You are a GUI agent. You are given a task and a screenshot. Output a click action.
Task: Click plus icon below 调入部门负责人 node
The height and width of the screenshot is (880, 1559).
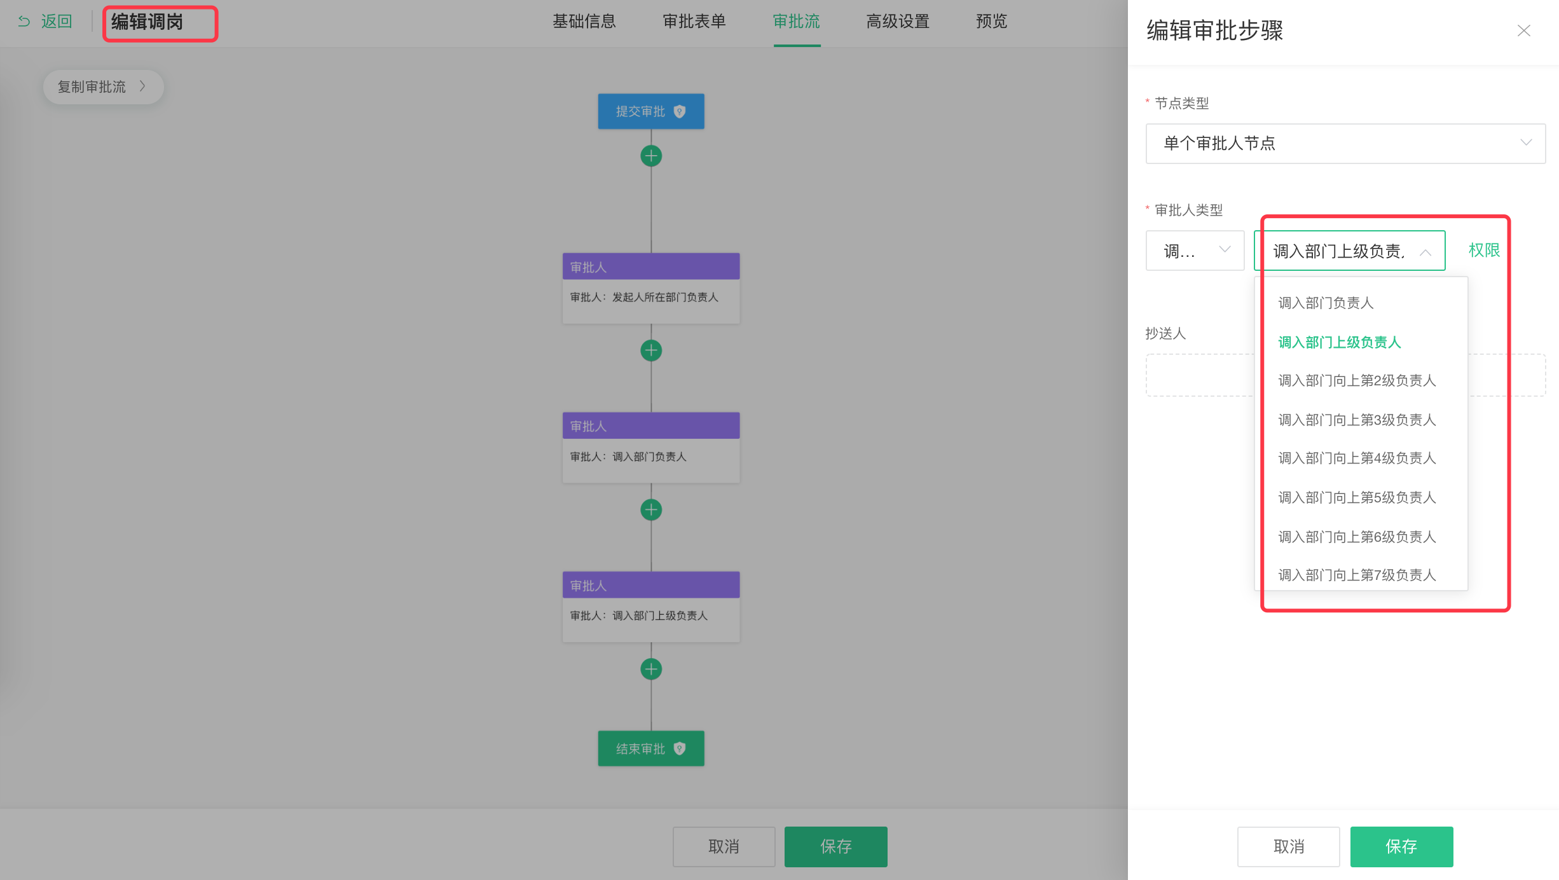coord(650,509)
